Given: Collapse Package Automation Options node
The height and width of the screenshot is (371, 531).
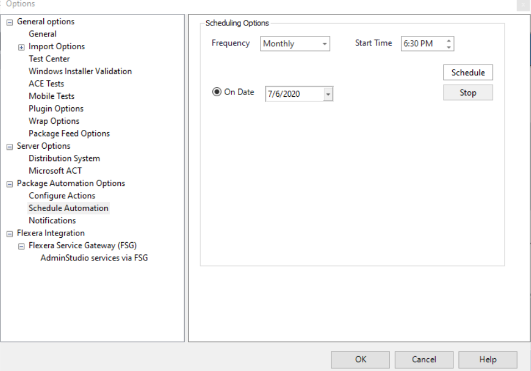Looking at the screenshot, I should coord(10,184).
